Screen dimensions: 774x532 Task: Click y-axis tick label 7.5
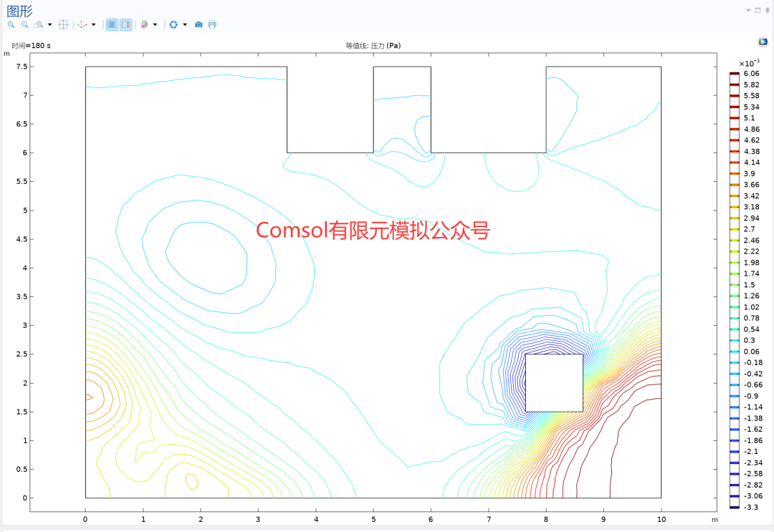point(21,67)
